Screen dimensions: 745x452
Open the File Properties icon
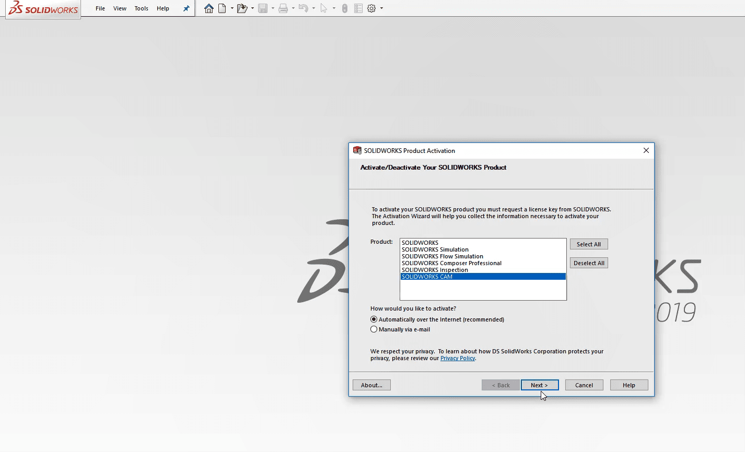pyautogui.click(x=358, y=8)
